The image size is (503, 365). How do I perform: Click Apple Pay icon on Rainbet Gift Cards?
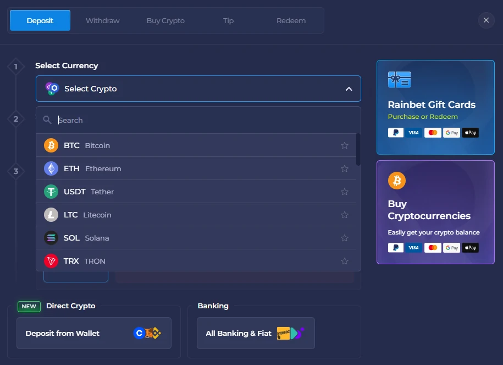pos(470,133)
